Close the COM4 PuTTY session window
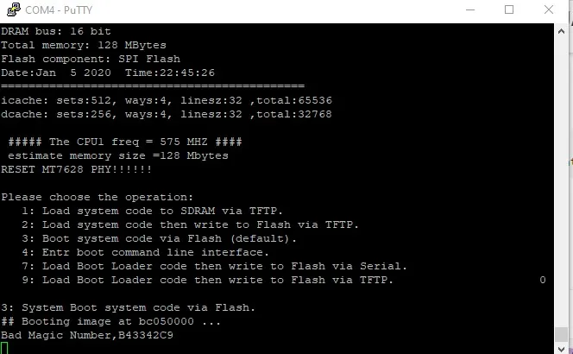This screenshot has width=573, height=354. click(549, 9)
